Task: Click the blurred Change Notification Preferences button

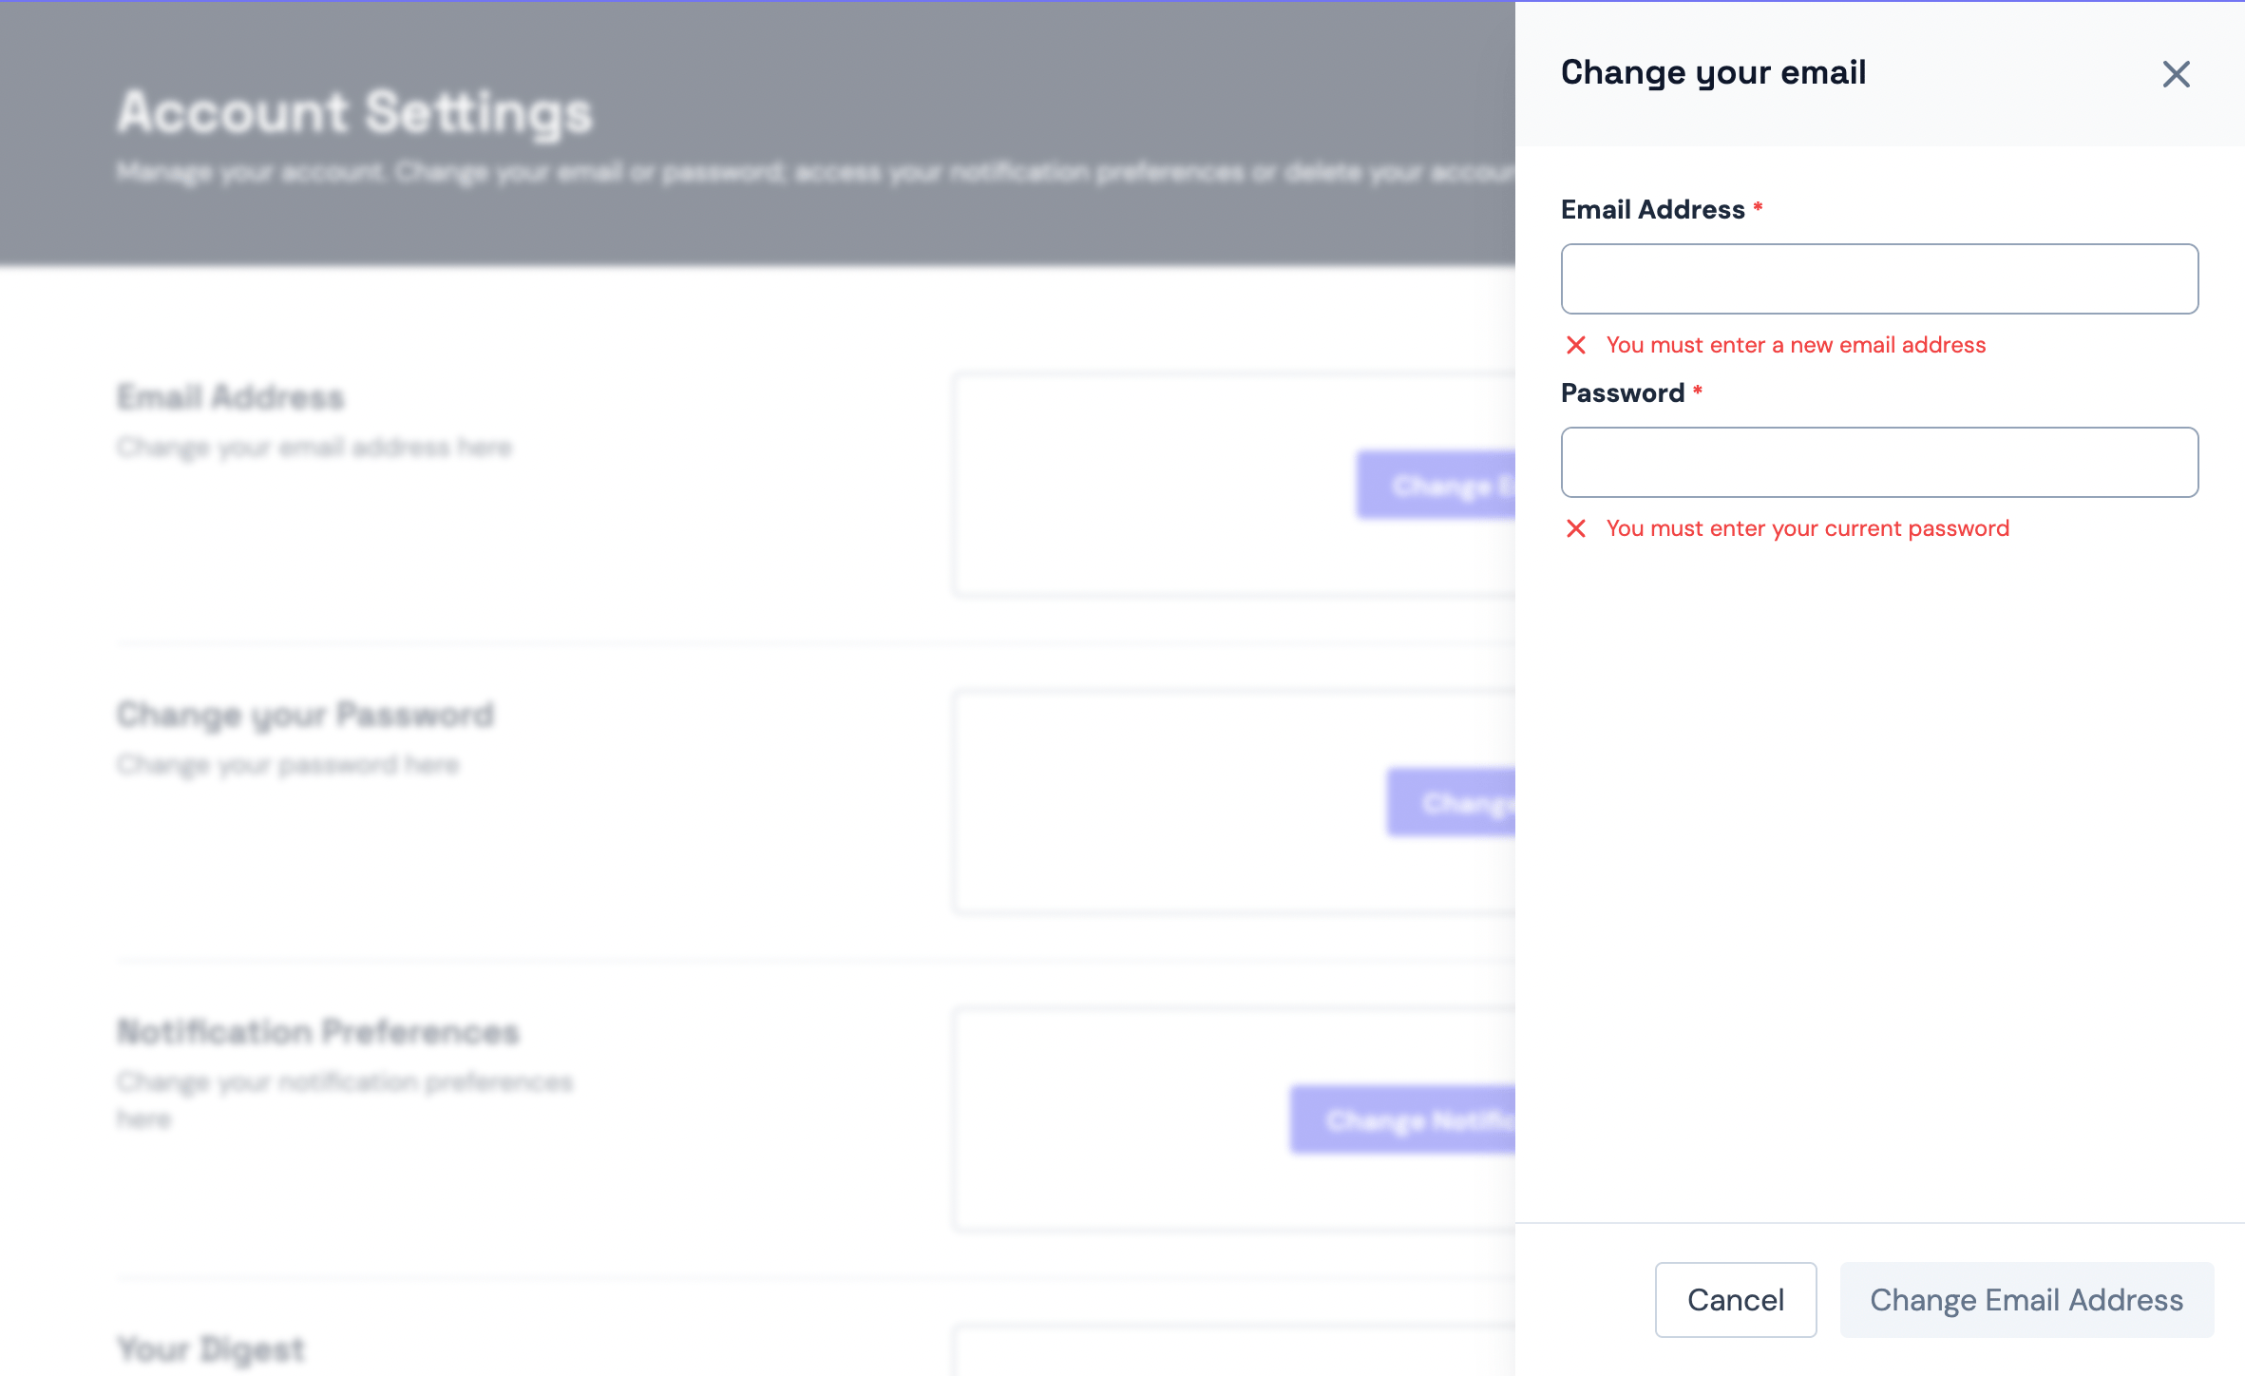Action: coord(1403,1120)
